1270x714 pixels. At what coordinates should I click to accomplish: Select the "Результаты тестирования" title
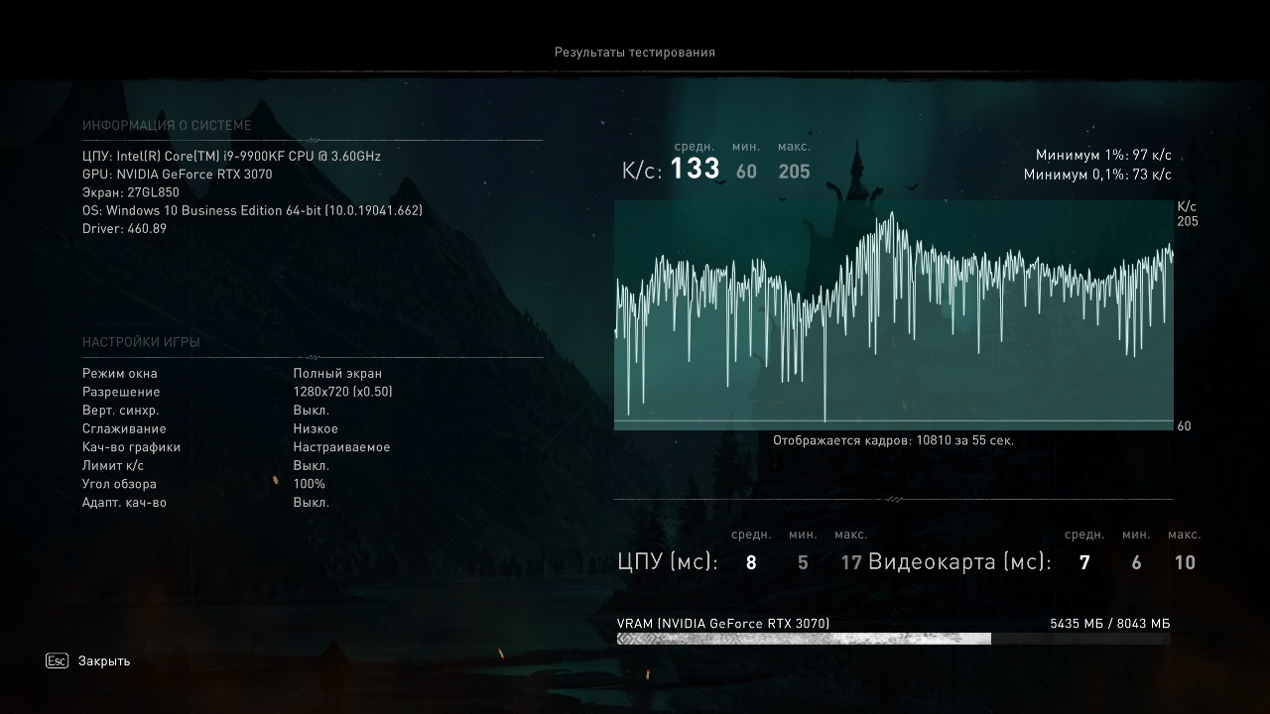point(635,53)
